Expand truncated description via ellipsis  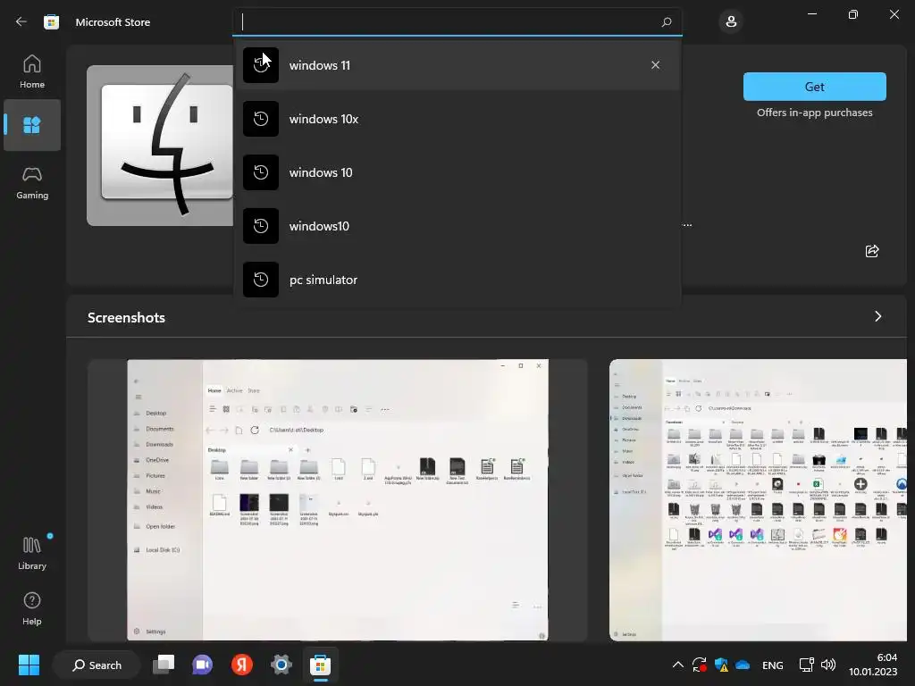click(687, 225)
